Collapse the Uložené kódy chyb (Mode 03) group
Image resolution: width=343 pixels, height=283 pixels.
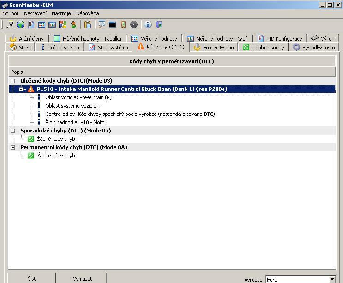[x=13, y=81]
